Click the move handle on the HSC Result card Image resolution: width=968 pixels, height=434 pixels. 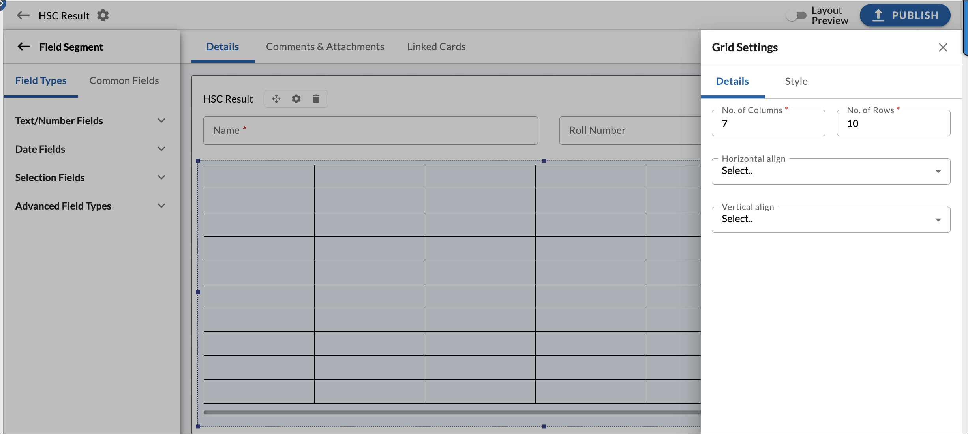tap(276, 99)
